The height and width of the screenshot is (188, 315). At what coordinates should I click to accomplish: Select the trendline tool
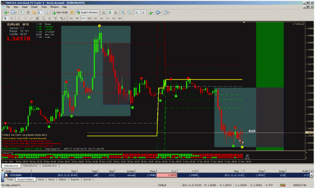click(x=31, y=18)
